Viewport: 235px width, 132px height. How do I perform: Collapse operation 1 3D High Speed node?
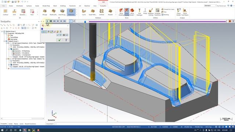click(7, 43)
